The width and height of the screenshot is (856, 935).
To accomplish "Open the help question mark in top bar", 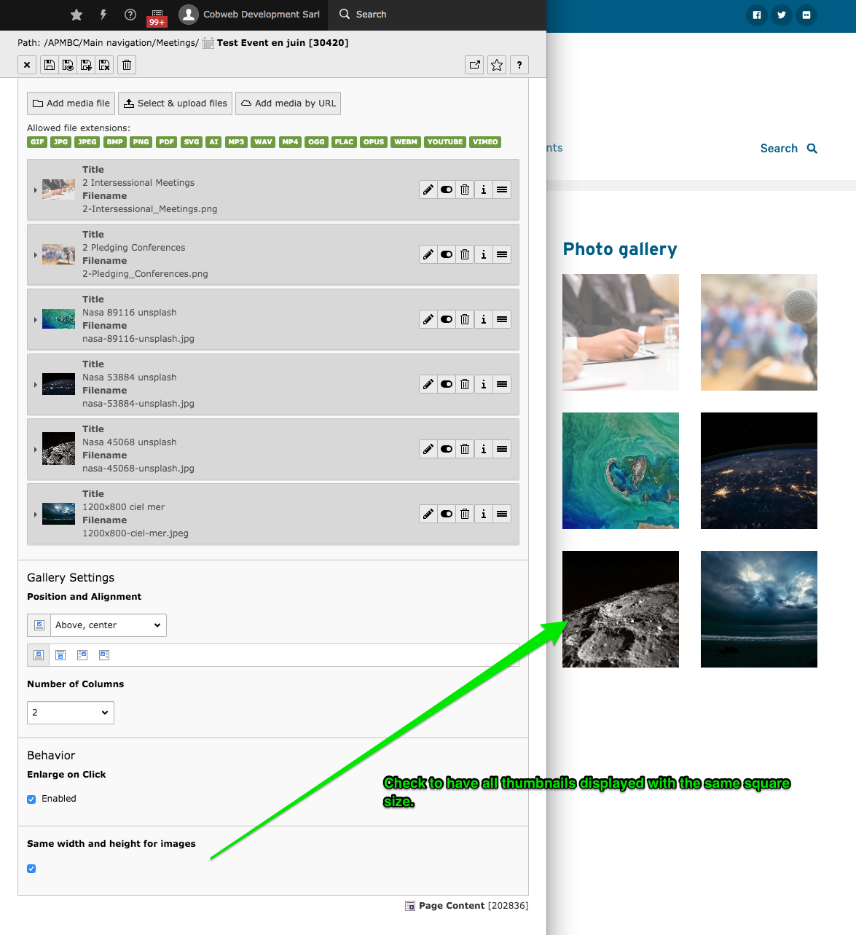I will click(x=130, y=15).
